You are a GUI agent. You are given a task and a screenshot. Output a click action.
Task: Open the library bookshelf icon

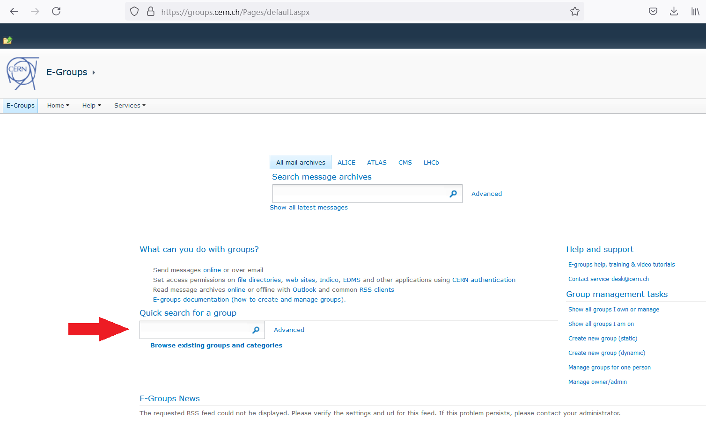[695, 11]
